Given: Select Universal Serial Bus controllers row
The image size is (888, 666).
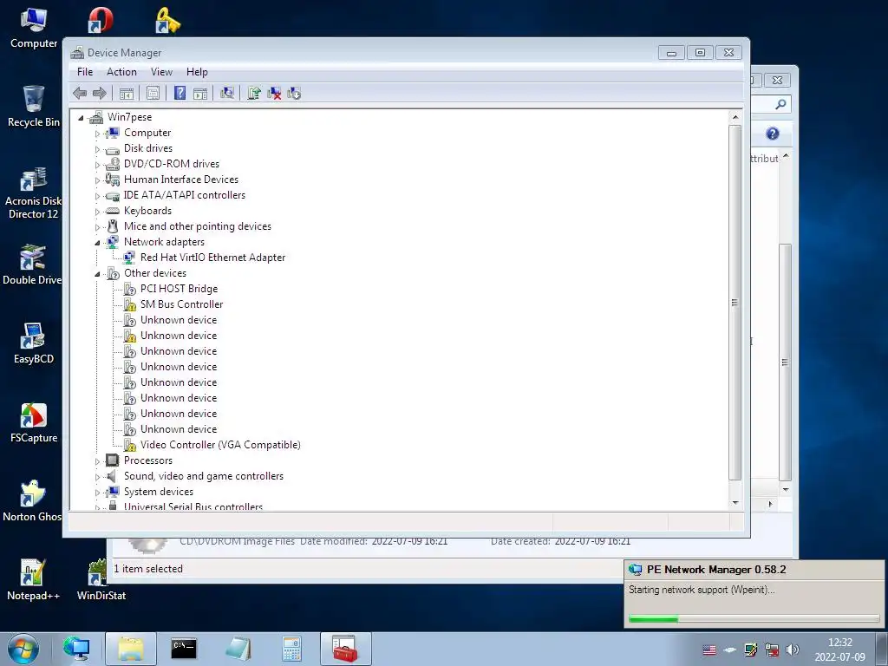Looking at the screenshot, I should pos(193,506).
